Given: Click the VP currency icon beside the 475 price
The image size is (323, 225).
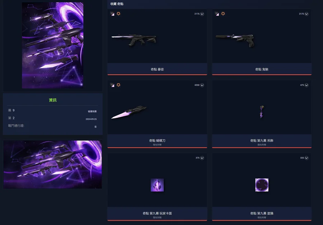Looking at the screenshot, I should click(306, 85).
